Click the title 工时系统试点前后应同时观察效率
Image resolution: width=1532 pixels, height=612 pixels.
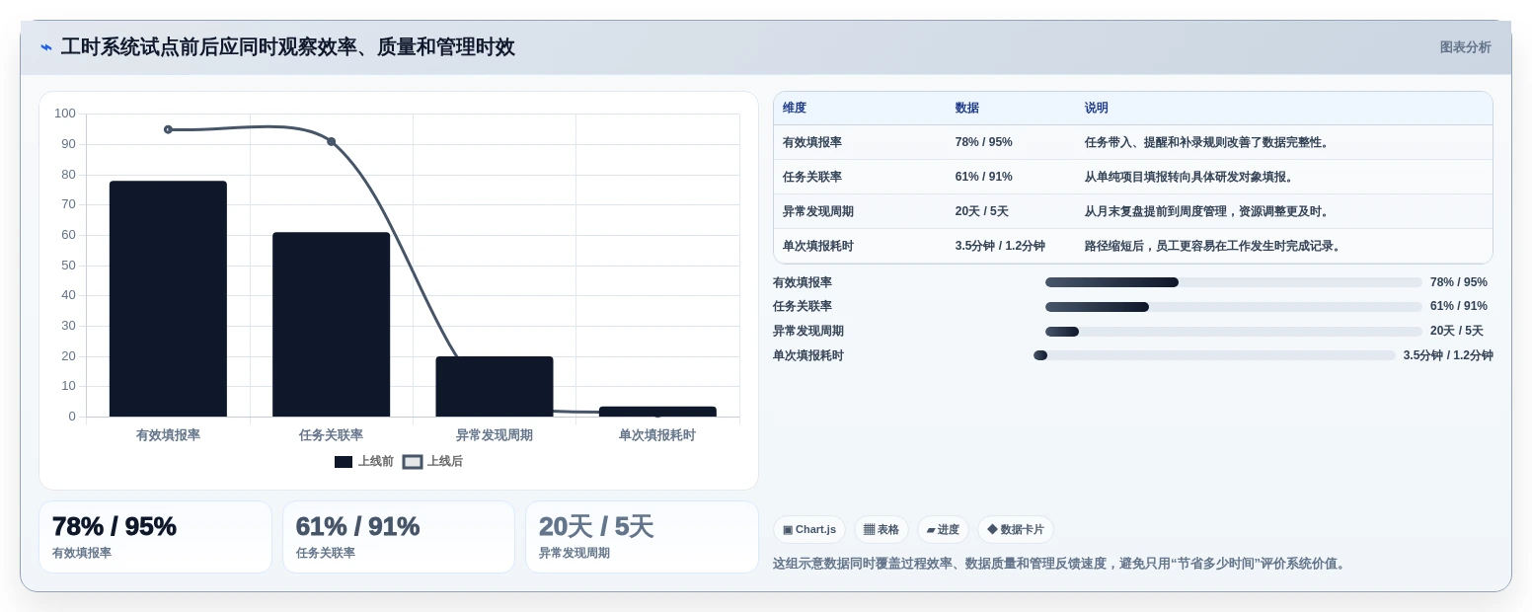point(287,47)
